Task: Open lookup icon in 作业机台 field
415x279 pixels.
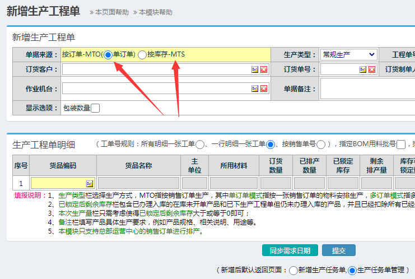Action: pos(254,89)
